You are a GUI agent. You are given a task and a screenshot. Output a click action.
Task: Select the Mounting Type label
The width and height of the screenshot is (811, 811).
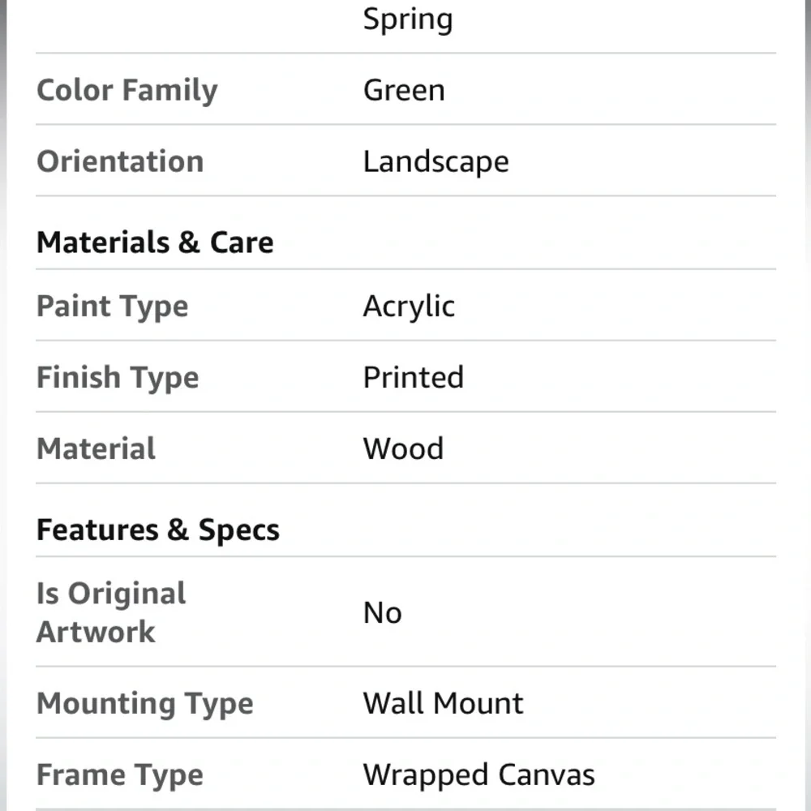pos(145,703)
